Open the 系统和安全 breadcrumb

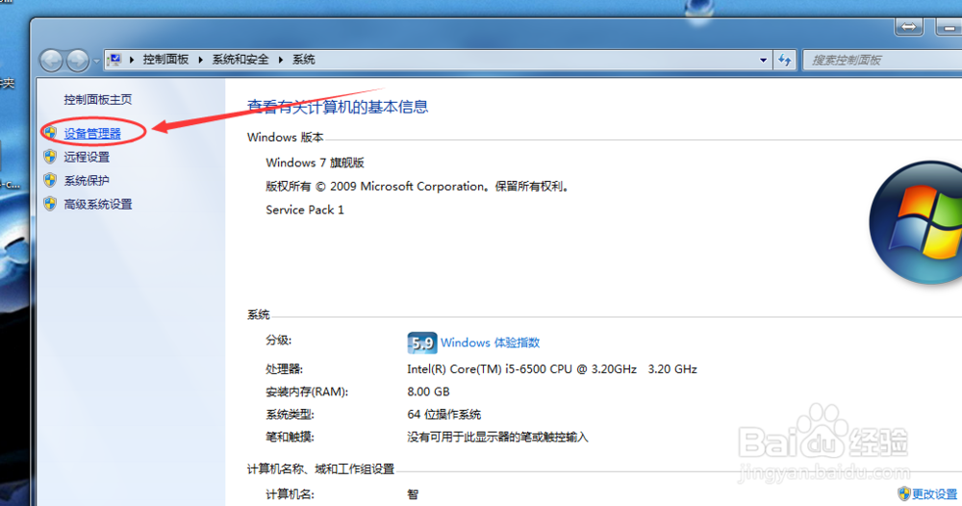pos(240,60)
